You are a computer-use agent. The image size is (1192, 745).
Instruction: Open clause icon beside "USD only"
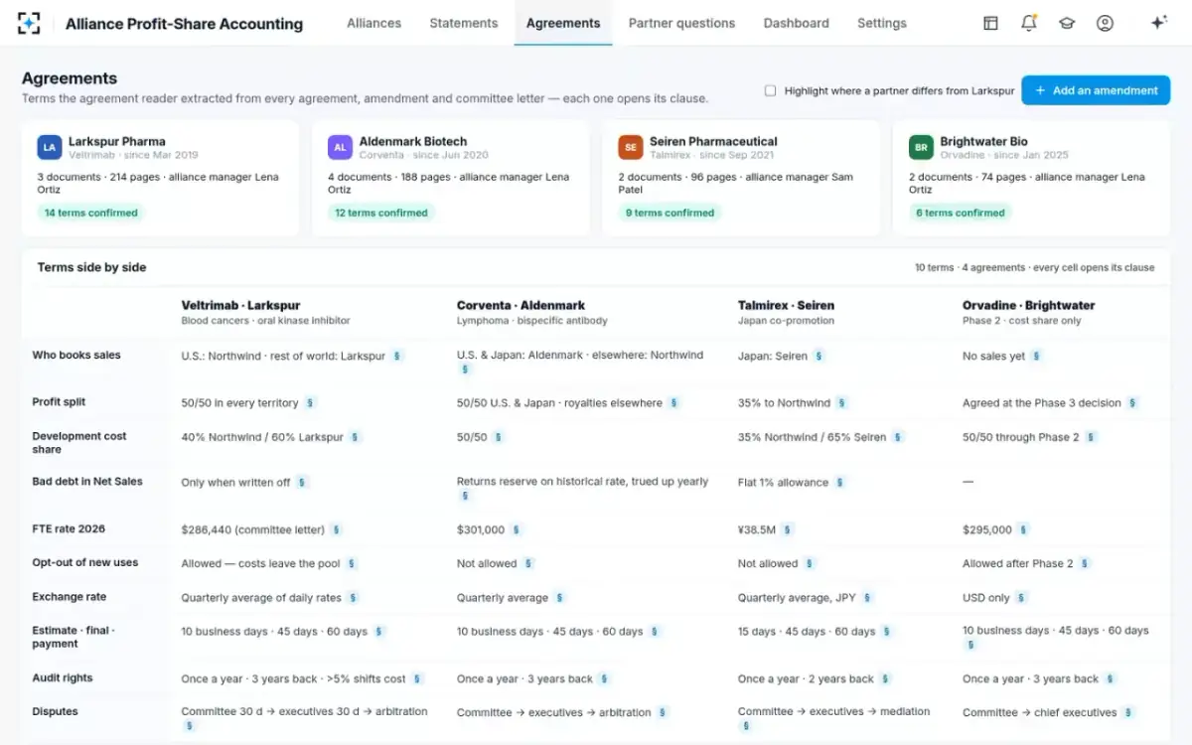tap(1021, 598)
